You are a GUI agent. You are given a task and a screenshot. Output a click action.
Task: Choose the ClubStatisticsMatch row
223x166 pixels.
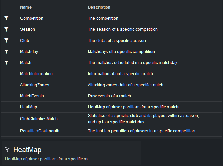[x=39, y=119]
